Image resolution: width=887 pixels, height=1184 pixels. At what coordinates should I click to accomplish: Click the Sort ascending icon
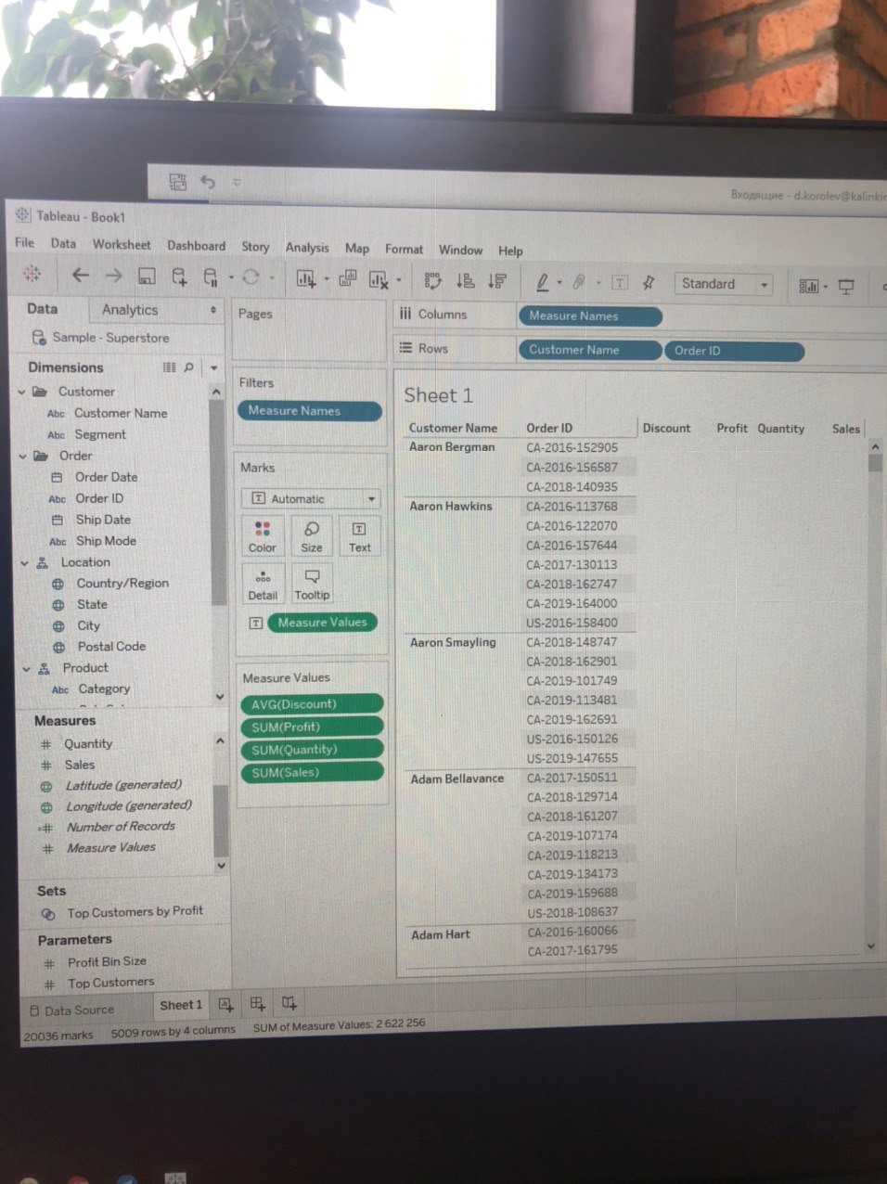[466, 279]
